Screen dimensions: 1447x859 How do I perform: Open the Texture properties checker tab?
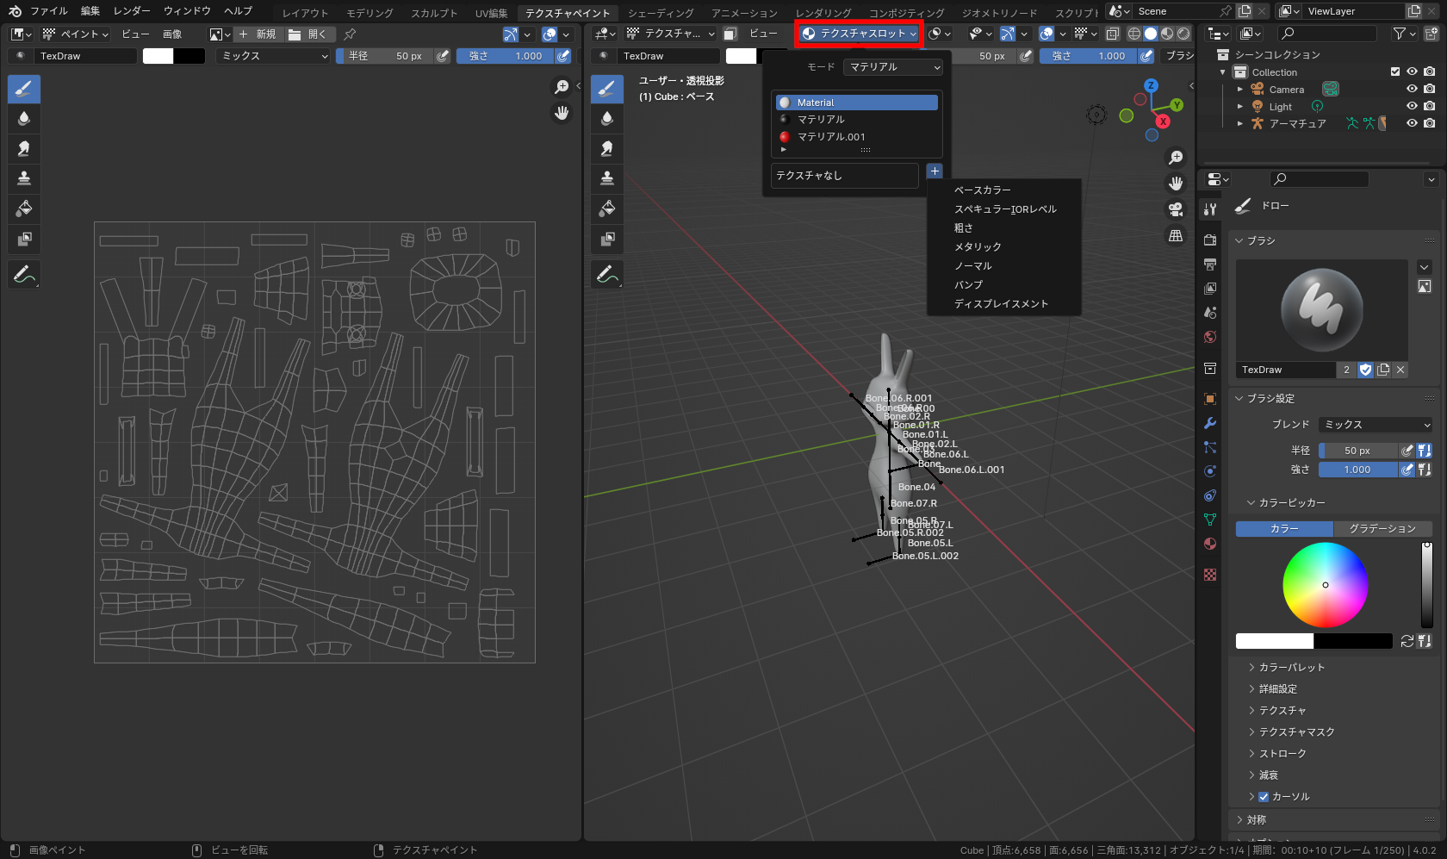tap(1209, 574)
